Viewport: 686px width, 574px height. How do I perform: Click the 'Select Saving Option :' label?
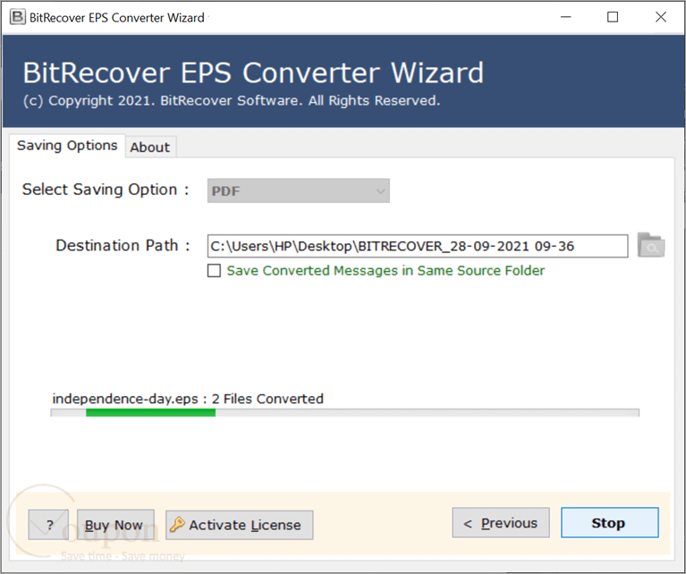click(106, 190)
